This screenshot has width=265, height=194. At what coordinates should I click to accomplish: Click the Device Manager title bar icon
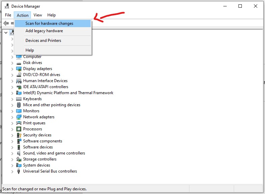click(x=7, y=6)
